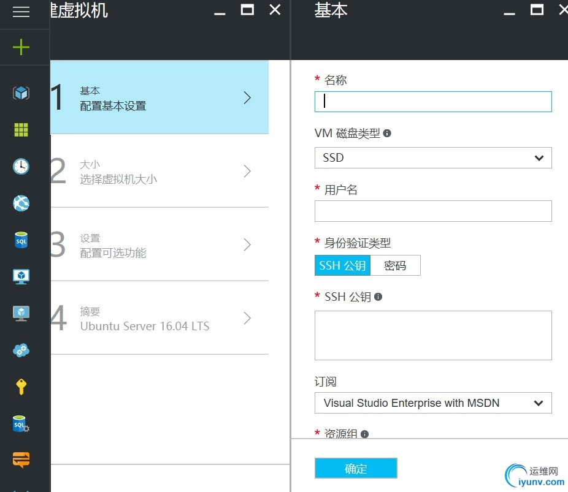568x492 pixels.
Task: Focus the 用户名 input field
Action: (433, 211)
